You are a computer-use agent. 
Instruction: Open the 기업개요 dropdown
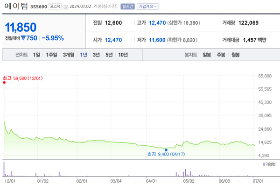pyautogui.click(x=147, y=7)
